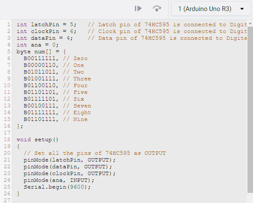Viewport: 253px width, 203px height.
Task: Click the B01101111 value for Nine
Action: [40, 119]
